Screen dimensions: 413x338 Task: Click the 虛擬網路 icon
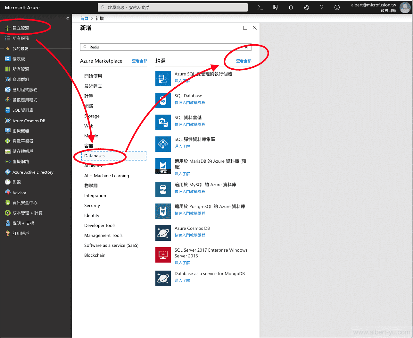click(x=8, y=161)
